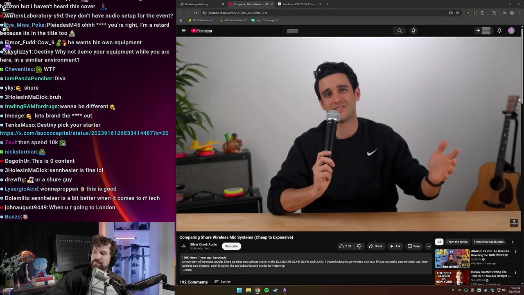This screenshot has width=524, height=295.
Task: Select the From Silver Creek Audio chip
Action: coord(489,242)
